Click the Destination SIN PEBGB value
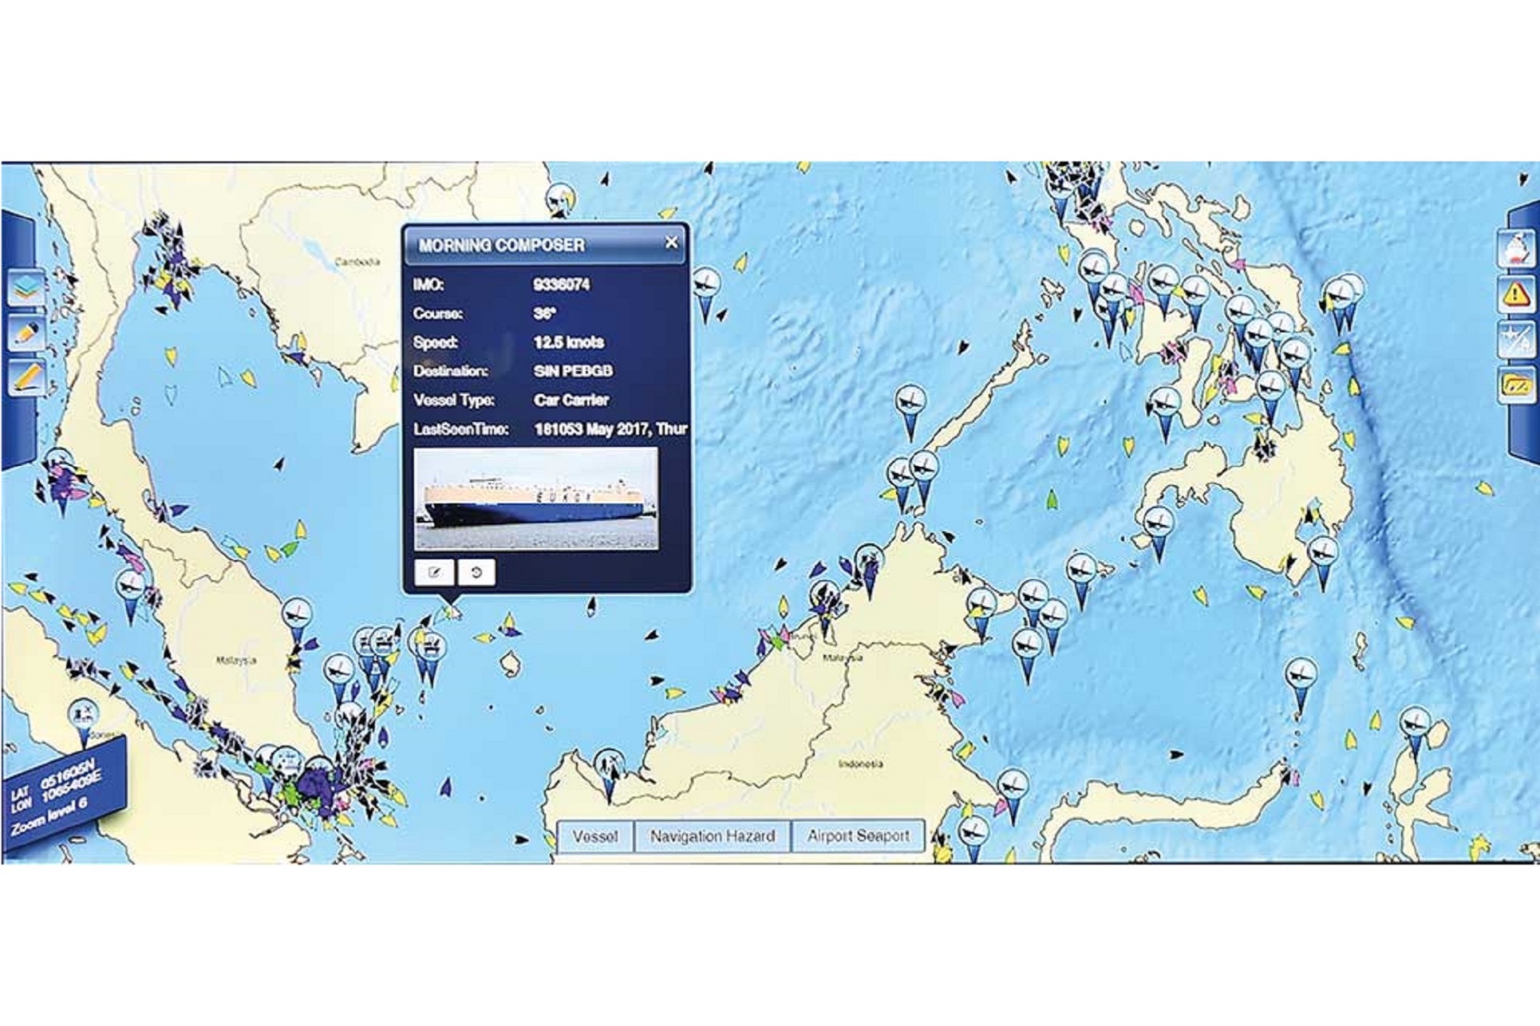The height and width of the screenshot is (1026, 1540). pyautogui.click(x=572, y=372)
